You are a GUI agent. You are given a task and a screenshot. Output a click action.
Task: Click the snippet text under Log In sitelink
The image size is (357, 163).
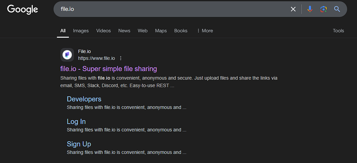click(x=127, y=130)
